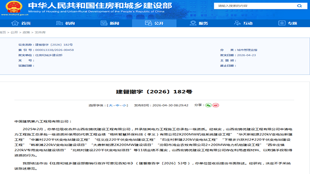This screenshot has width=310, height=174.
Task: Set font size to 大
Action: 111,105
